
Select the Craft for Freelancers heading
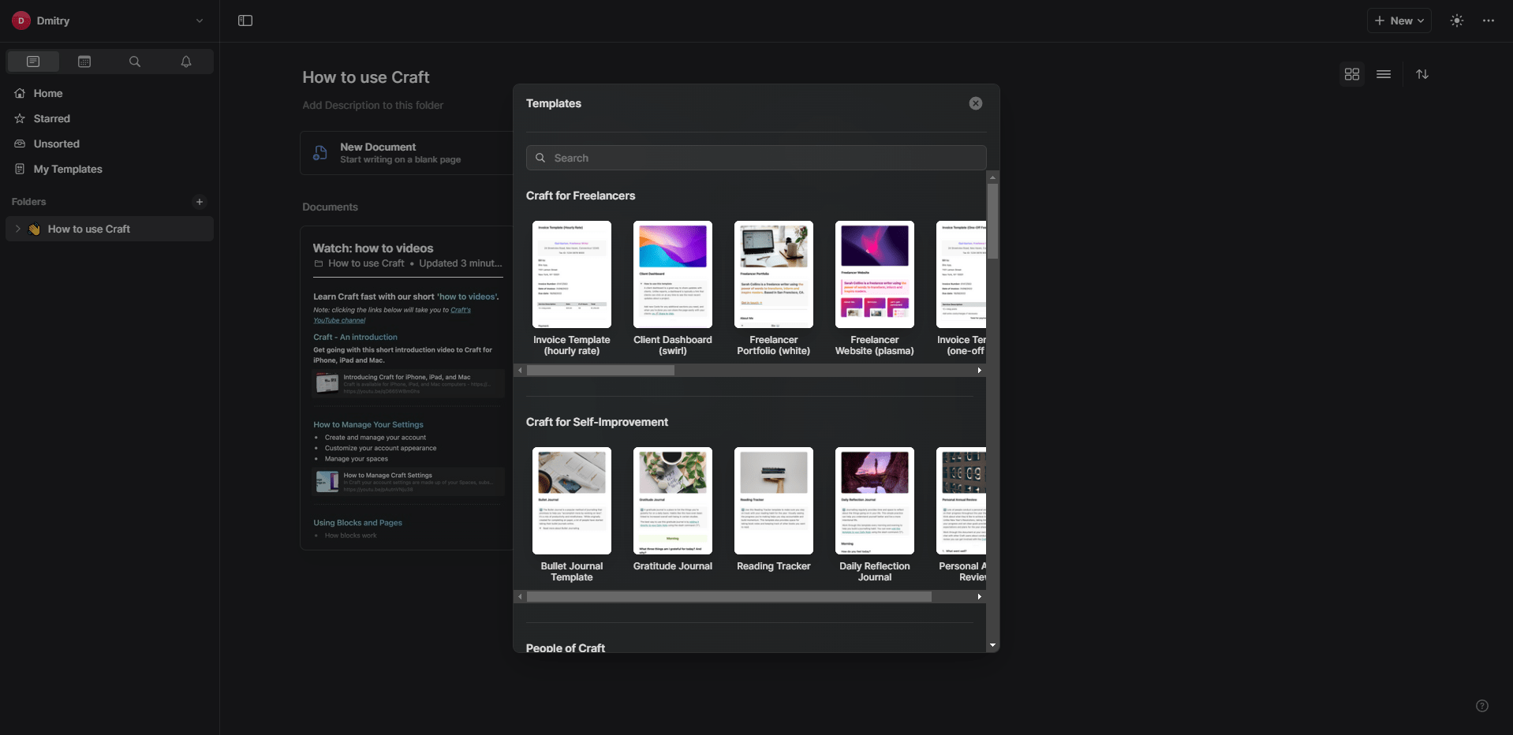pos(581,196)
